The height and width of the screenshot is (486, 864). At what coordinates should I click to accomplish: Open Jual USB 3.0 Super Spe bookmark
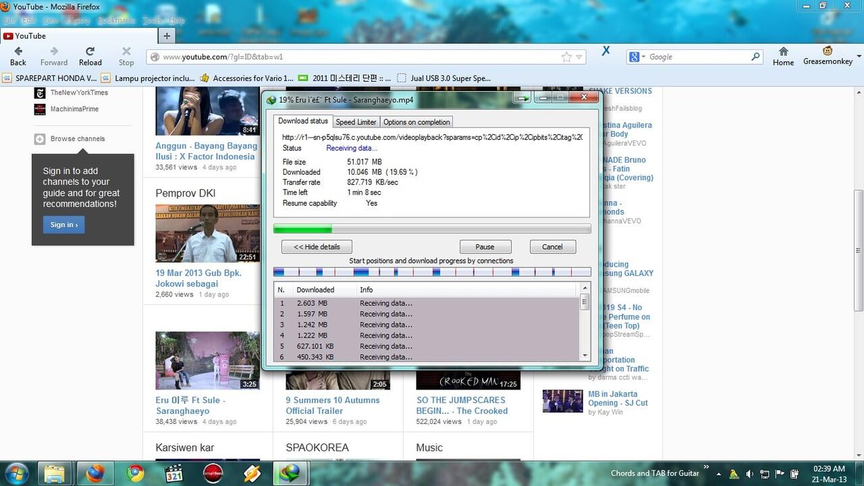(444, 78)
